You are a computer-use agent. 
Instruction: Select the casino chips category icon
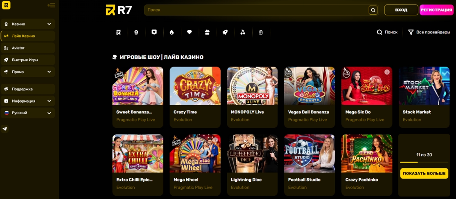click(x=136, y=32)
